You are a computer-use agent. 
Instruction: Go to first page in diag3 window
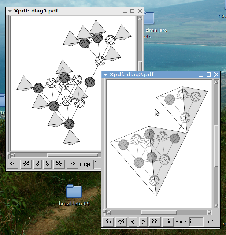coord(12,164)
